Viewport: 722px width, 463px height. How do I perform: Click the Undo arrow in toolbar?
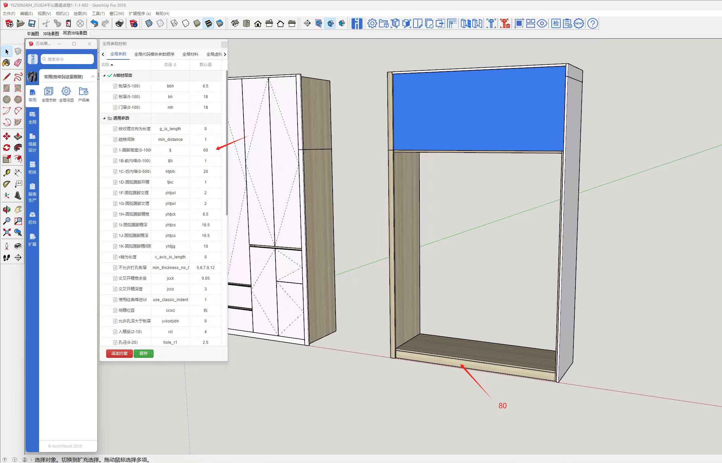pyautogui.click(x=94, y=23)
